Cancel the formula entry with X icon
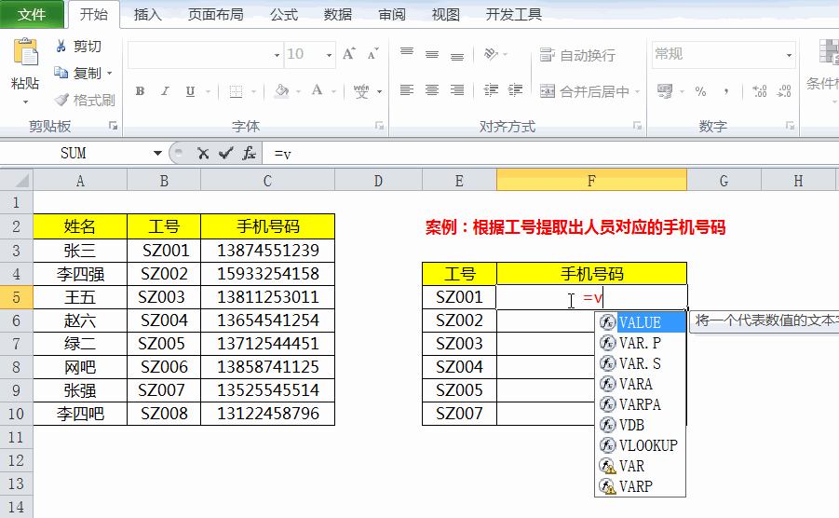The width and height of the screenshot is (839, 518). [x=203, y=154]
